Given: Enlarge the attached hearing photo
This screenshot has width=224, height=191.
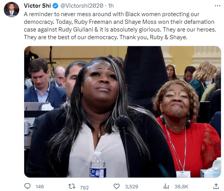Looking at the screenshot, I should [x=123, y=112].
